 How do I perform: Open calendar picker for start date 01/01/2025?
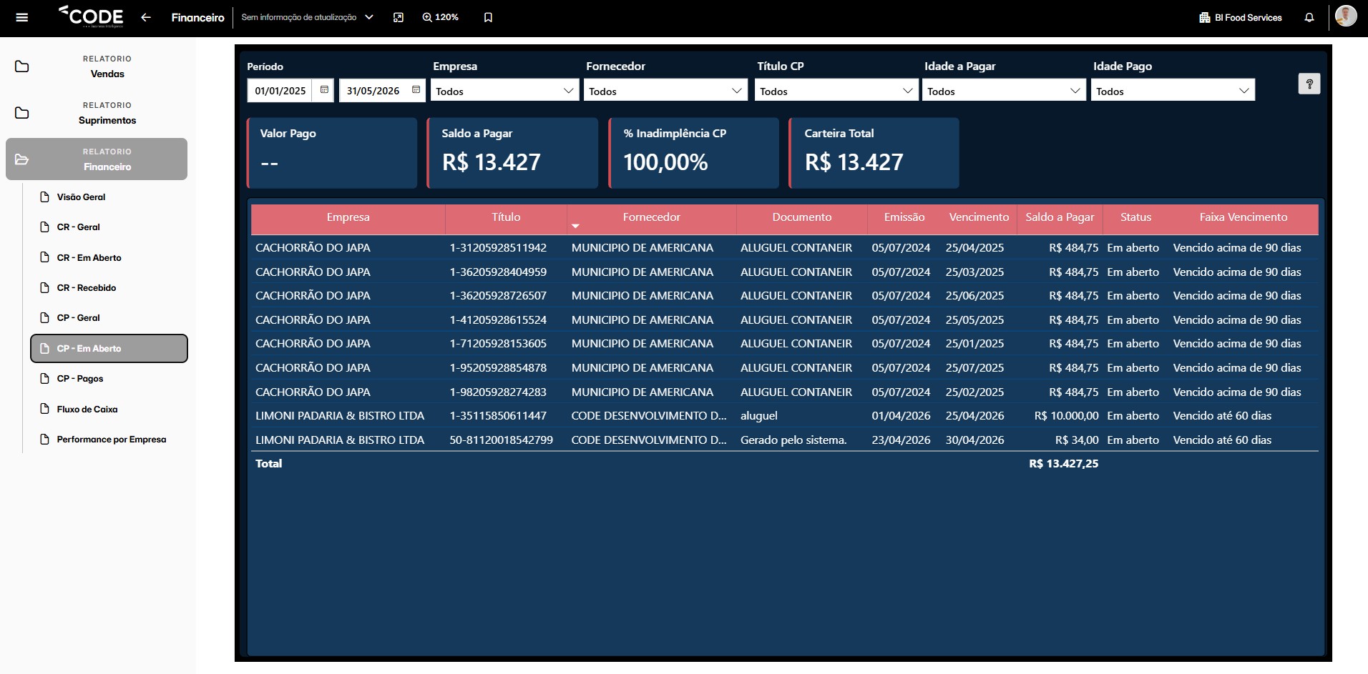[324, 90]
